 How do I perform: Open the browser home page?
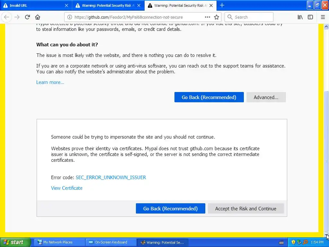38,17
